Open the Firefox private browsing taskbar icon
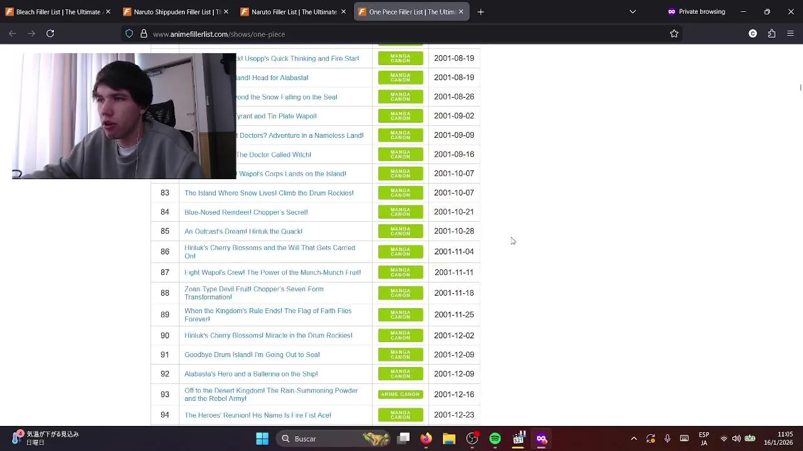The height and width of the screenshot is (451, 803). pos(541,438)
